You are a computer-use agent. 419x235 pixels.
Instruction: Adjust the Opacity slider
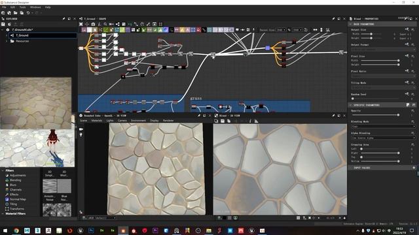(375, 115)
